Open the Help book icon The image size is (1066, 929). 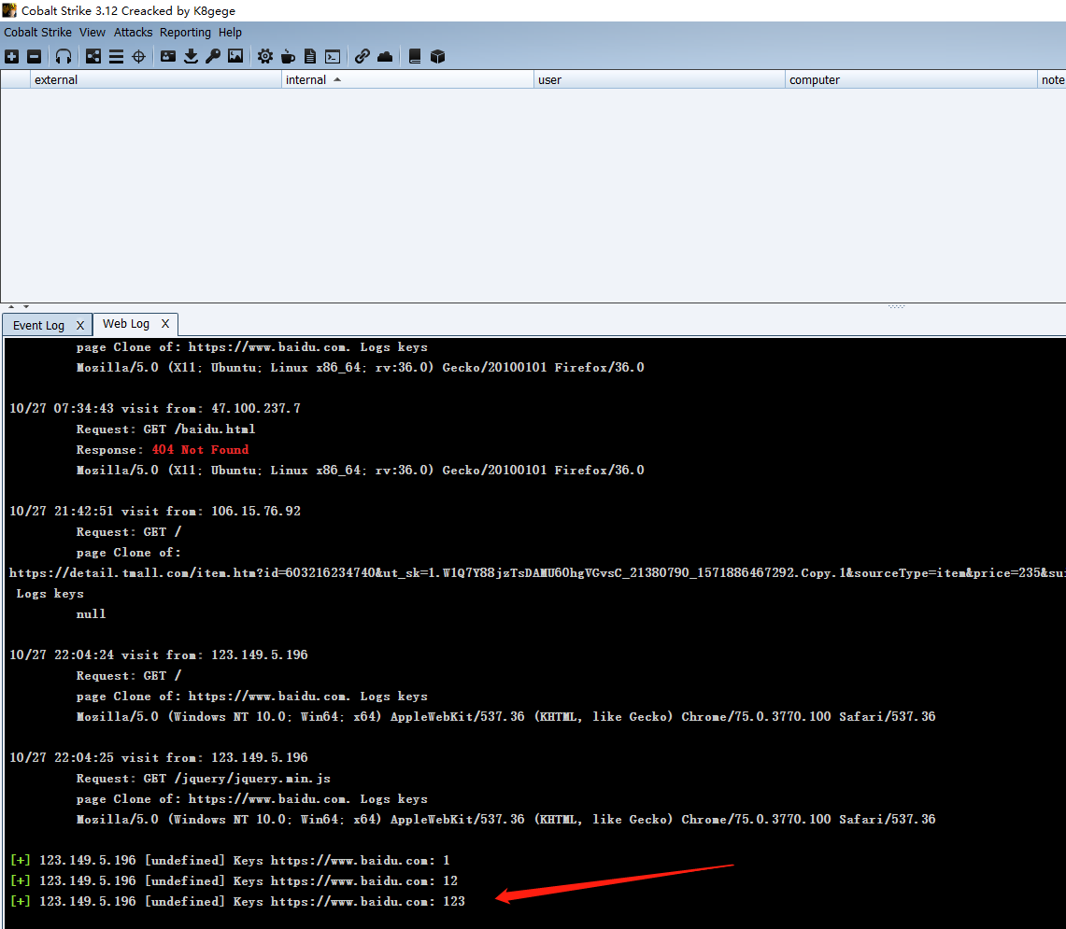[415, 56]
